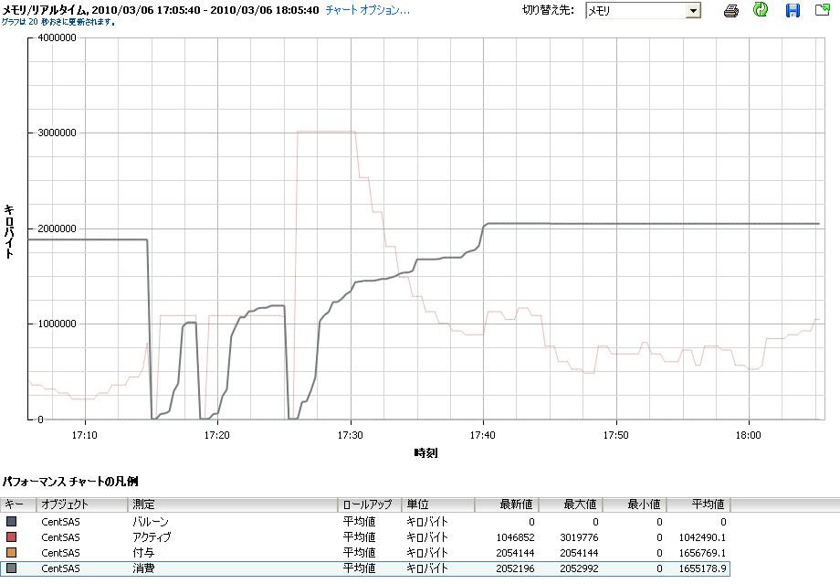Sort legend by 最大値 column header
The image size is (840, 584).
click(x=571, y=504)
